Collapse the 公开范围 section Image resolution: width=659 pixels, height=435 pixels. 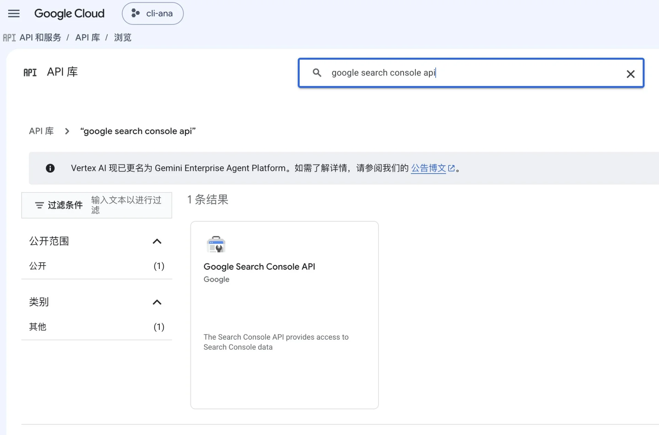[157, 241]
